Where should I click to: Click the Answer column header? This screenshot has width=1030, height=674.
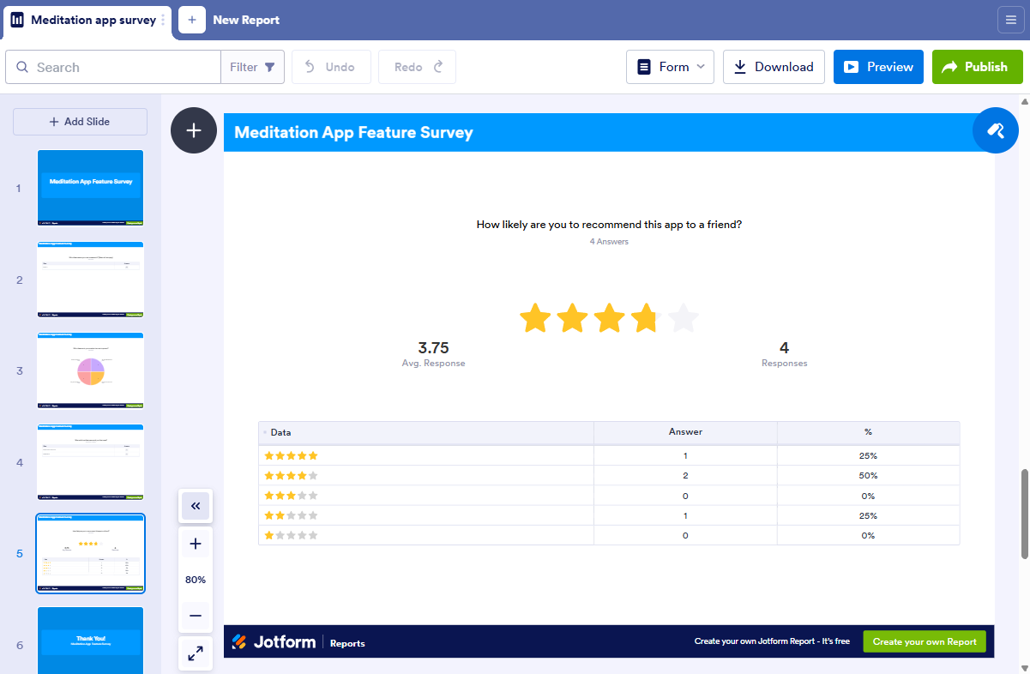pos(685,432)
